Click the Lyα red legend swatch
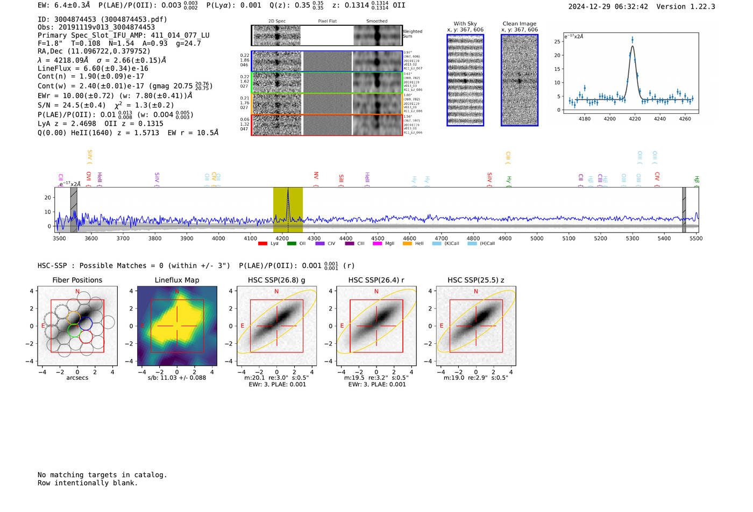 tap(262, 244)
